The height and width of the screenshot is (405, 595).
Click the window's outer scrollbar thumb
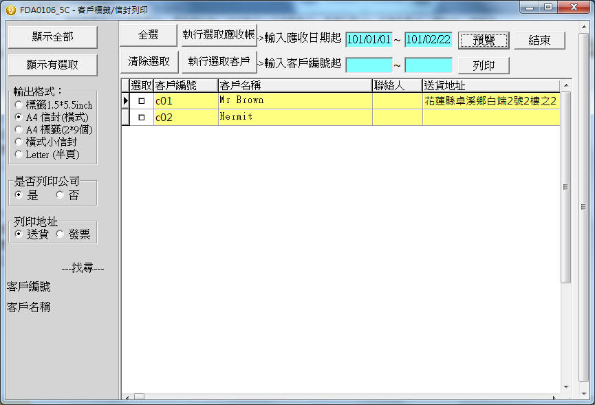583,208
